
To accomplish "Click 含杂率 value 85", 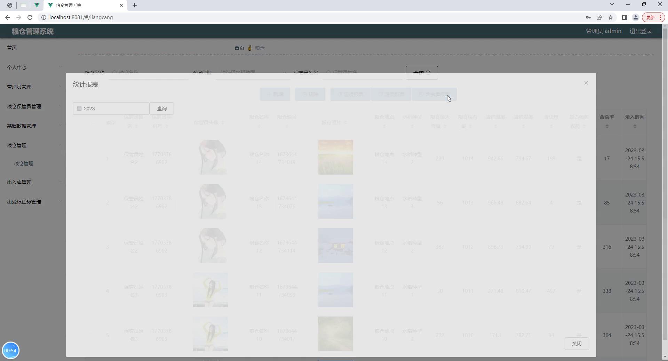I will pos(607,203).
